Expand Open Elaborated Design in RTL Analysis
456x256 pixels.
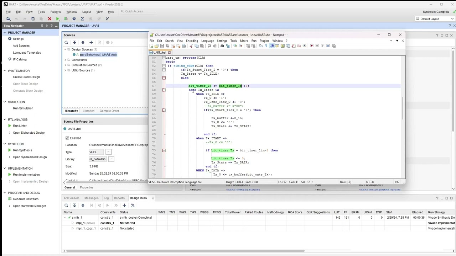coord(10,133)
